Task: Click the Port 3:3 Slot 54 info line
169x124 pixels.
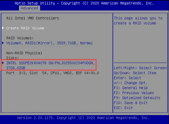Action: point(52,73)
